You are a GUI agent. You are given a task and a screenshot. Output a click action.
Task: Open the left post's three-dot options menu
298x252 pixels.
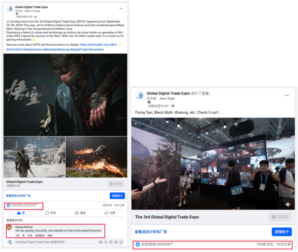121,9
